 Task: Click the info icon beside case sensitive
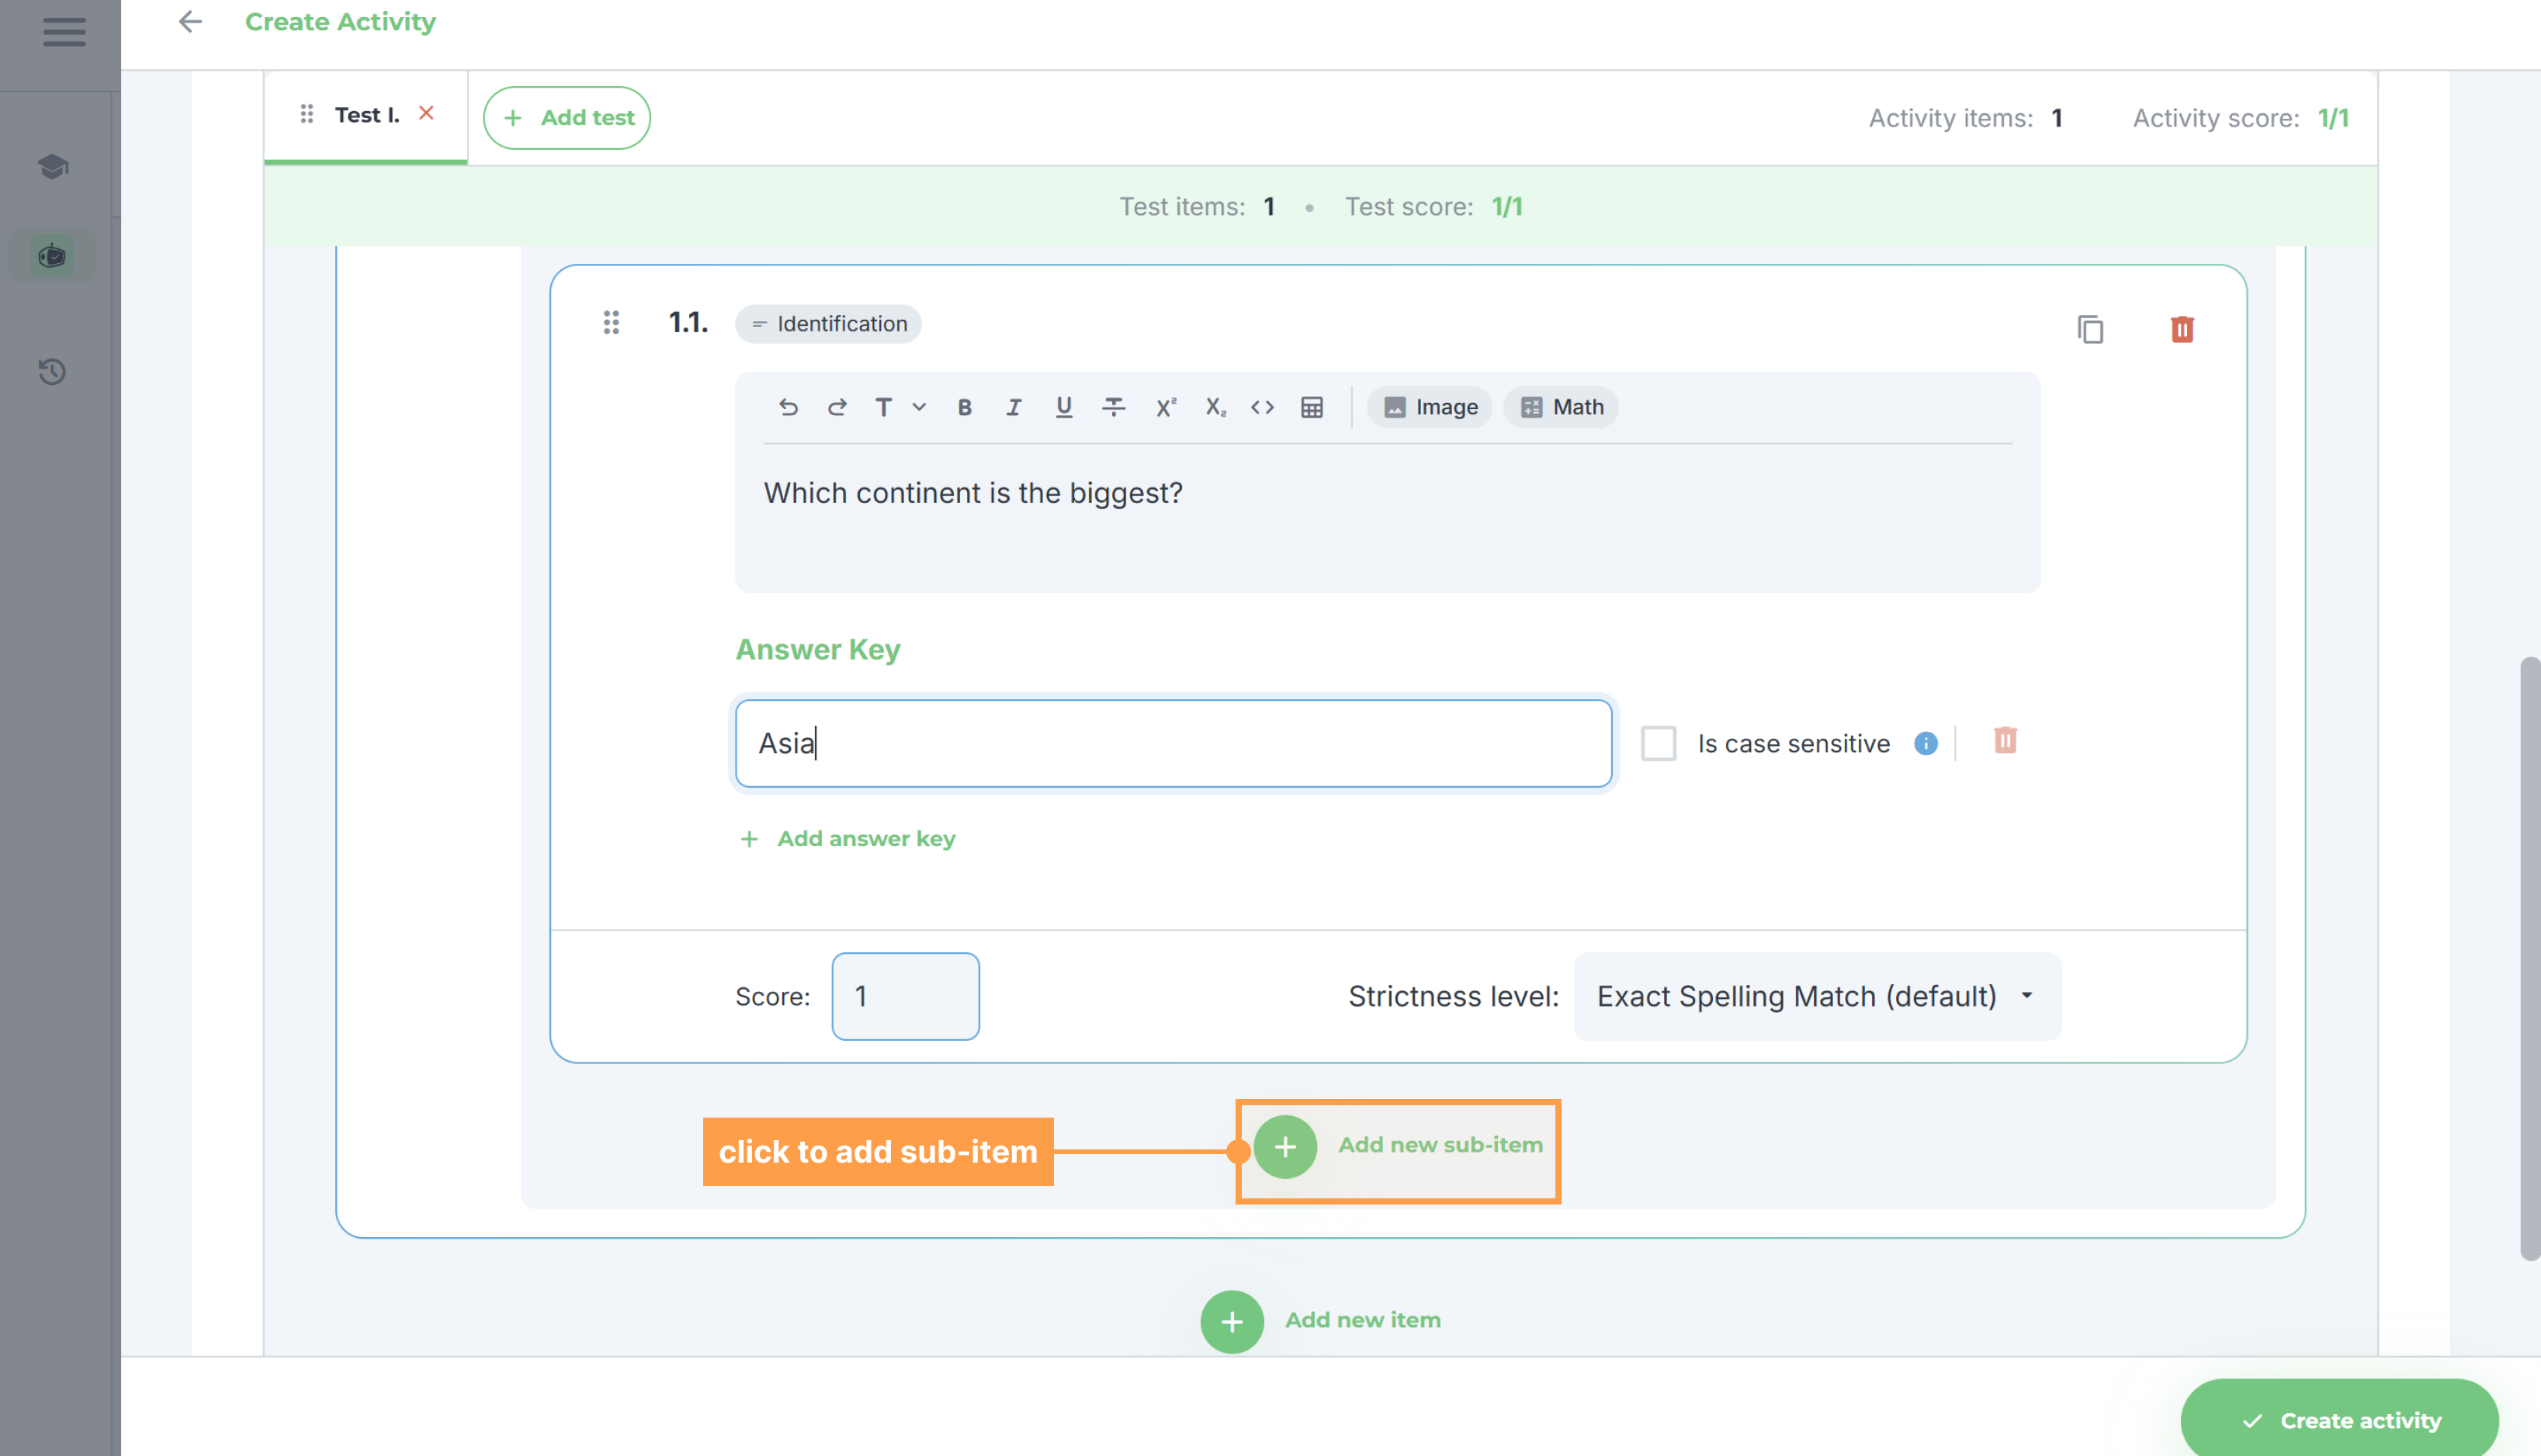1925,743
